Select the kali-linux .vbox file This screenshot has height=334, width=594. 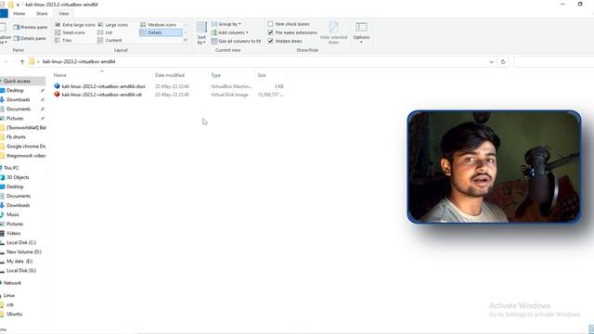coord(103,86)
